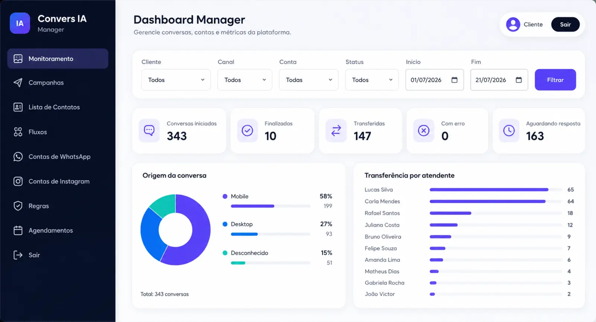The width and height of the screenshot is (596, 322).
Task: Click the Aguardando resposta clock icon
Action: 509,130
